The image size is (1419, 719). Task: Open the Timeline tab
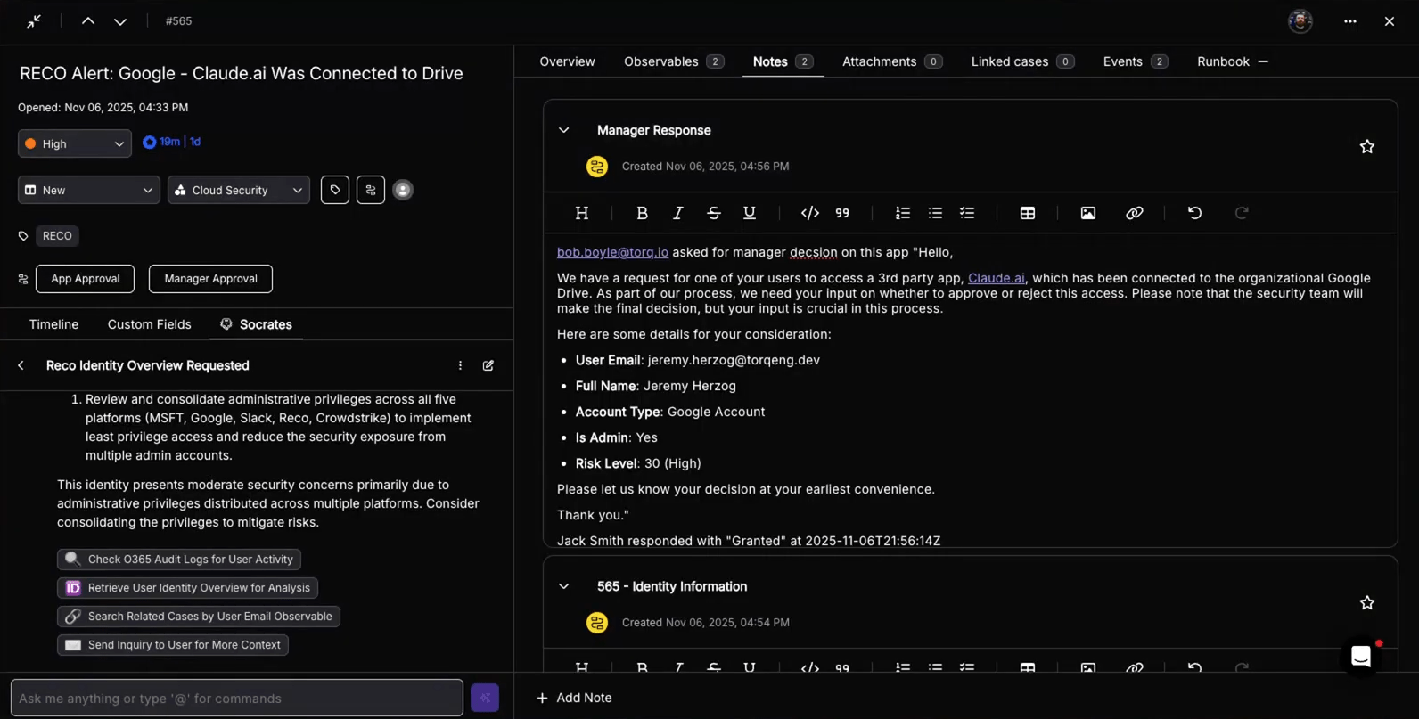coord(53,324)
